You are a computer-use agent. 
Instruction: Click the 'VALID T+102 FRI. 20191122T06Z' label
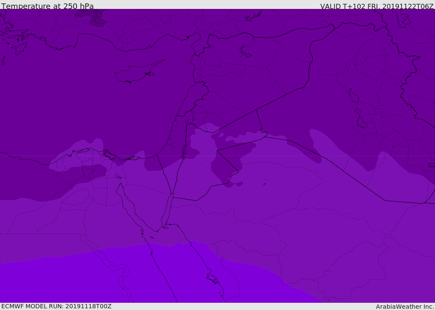click(377, 6)
